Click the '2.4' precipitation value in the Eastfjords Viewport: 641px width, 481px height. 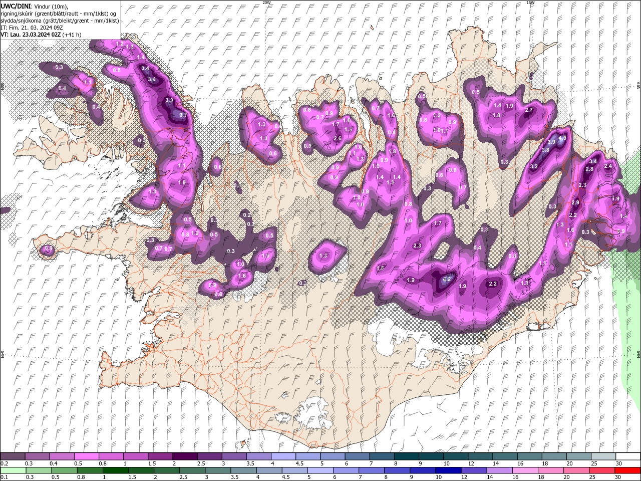coord(608,166)
